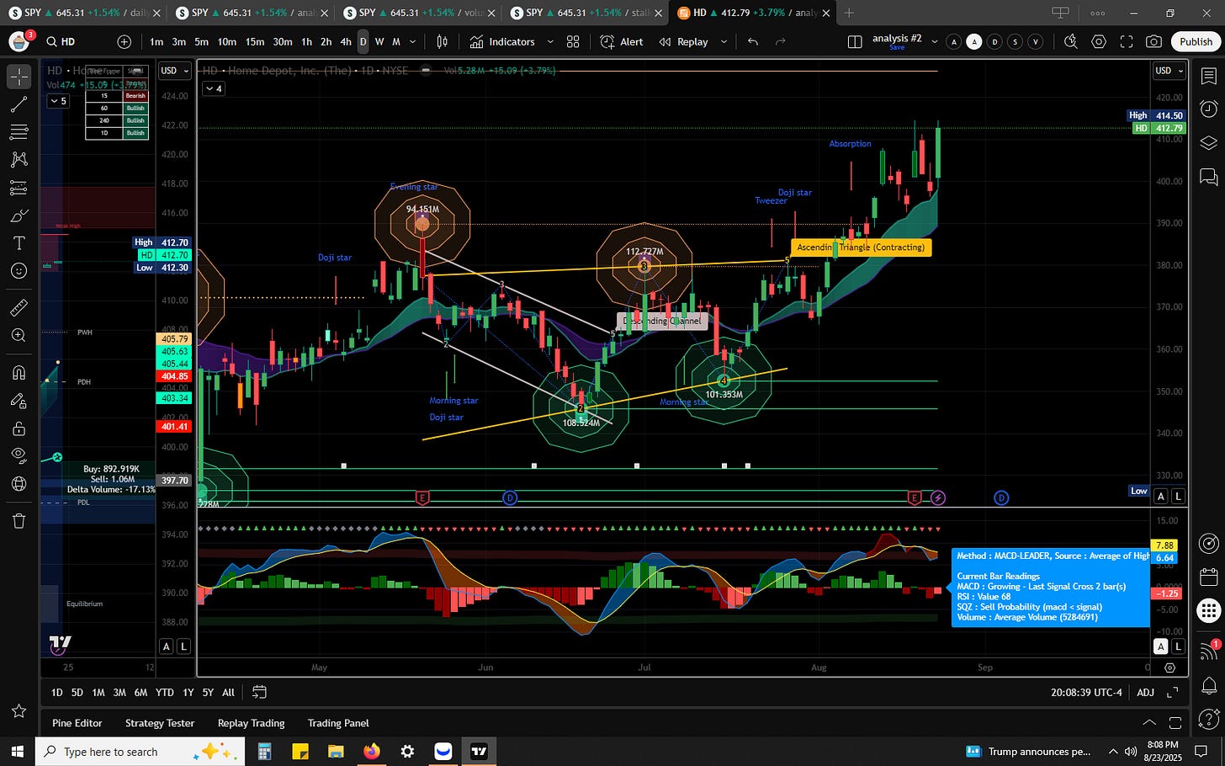Create an Alert
Viewport: 1225px width, 766px height.
[x=622, y=41]
